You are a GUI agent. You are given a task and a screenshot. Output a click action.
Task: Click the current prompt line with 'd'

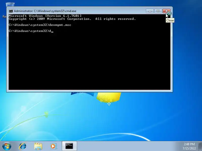point(31,31)
